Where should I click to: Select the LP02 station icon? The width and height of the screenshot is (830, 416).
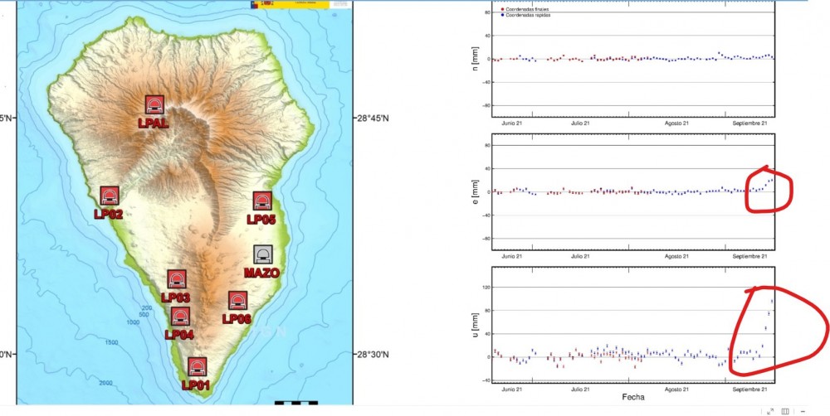109,196
